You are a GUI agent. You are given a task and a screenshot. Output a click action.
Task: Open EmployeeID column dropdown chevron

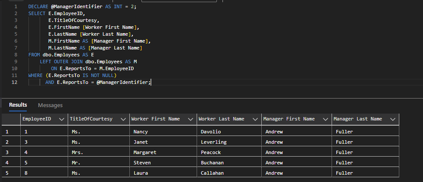(62, 119)
